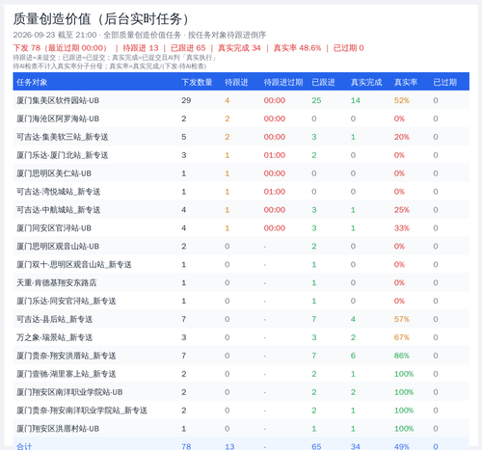Image resolution: width=482 pixels, height=450 pixels.
Task: Select row 厦门乐达-厦门北站_新专送
Action: point(241,155)
